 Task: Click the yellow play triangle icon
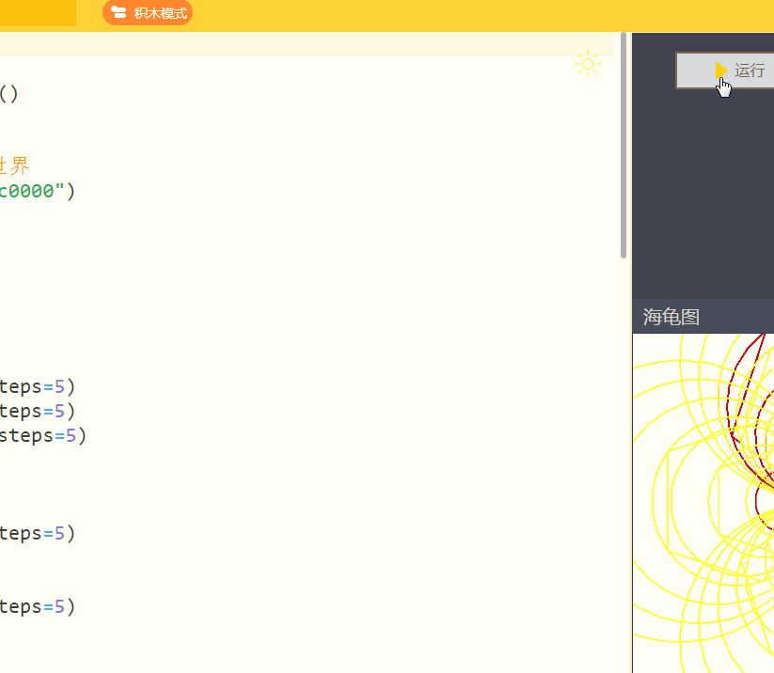pyautogui.click(x=720, y=70)
